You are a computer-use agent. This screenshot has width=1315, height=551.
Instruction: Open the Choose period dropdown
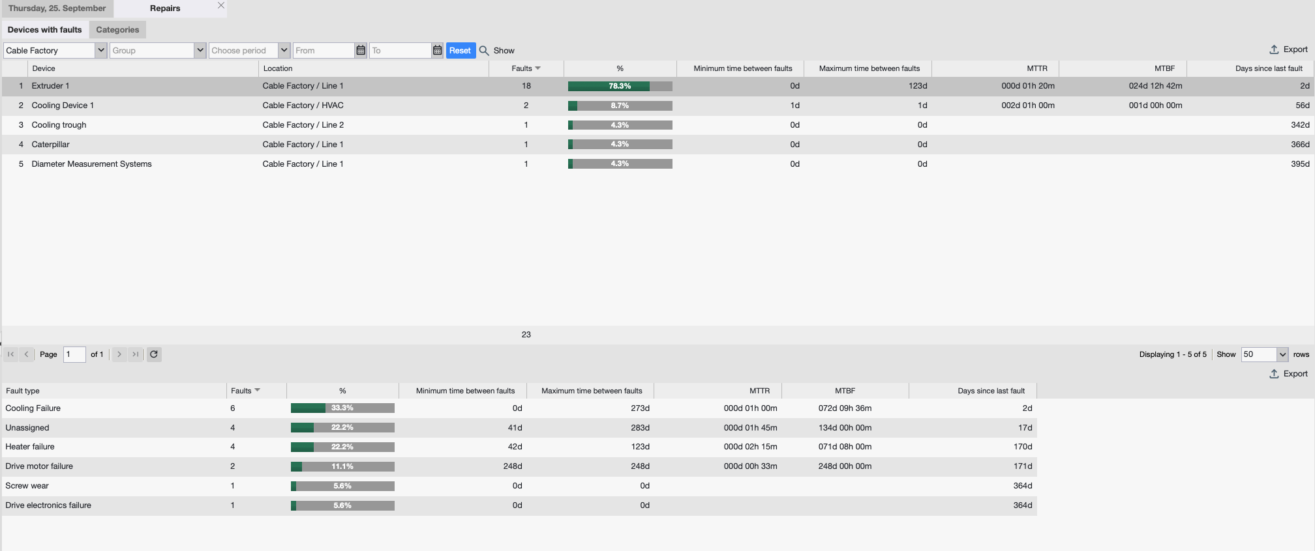[x=284, y=51]
